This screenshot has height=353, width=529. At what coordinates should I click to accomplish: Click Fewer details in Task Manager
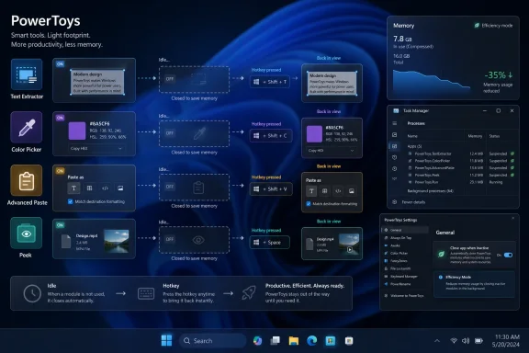click(x=413, y=202)
